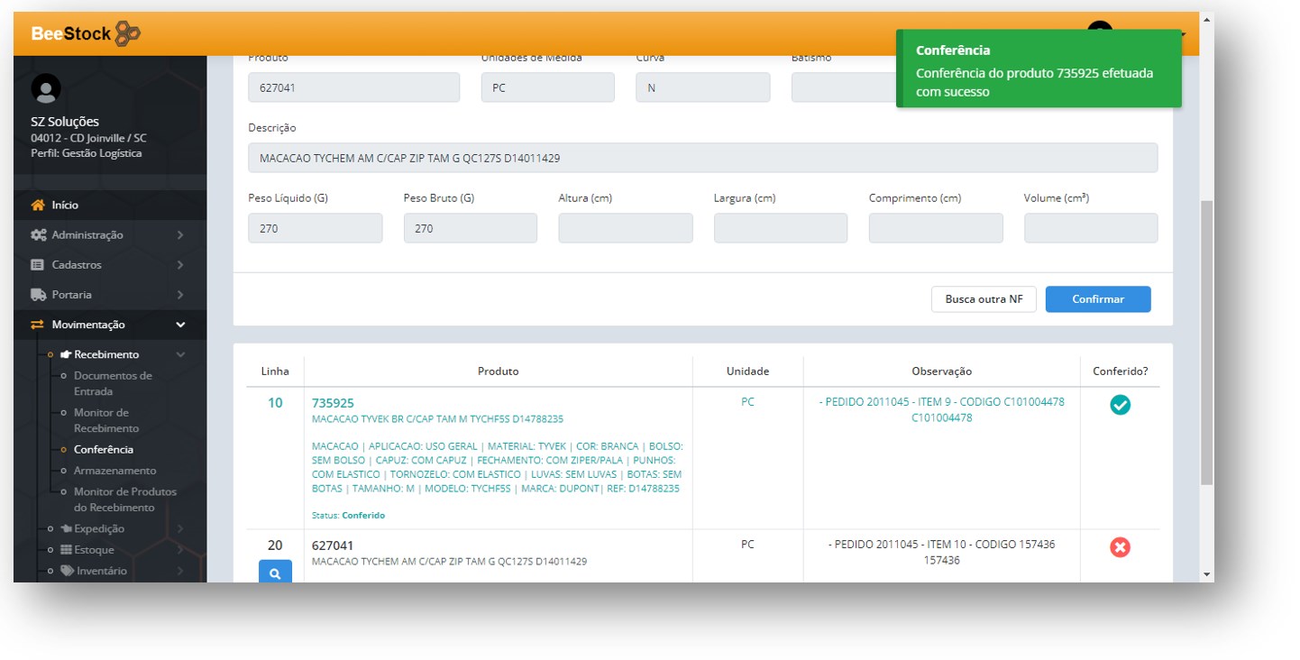The image size is (1300, 660).
Task: Click the Administração gears icon
Action: pos(38,235)
